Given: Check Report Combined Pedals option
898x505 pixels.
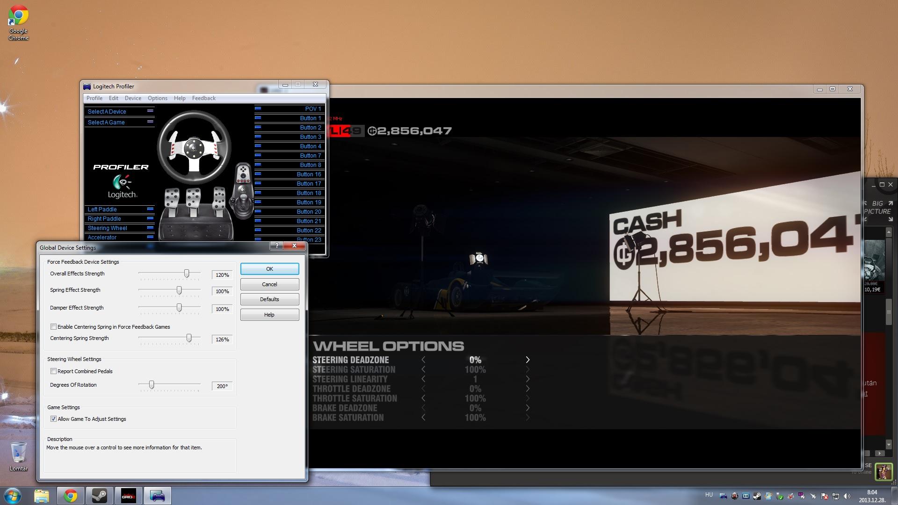Looking at the screenshot, I should point(54,371).
